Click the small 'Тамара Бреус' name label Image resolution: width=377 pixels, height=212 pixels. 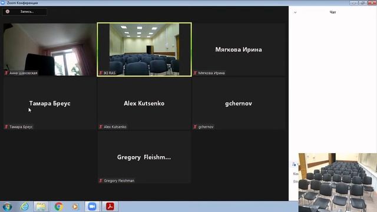click(21, 127)
